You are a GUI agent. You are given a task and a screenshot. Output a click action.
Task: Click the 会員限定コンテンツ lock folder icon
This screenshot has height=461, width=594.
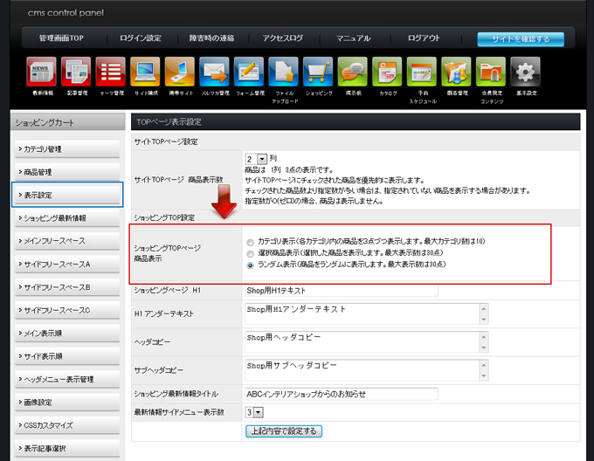(x=490, y=72)
